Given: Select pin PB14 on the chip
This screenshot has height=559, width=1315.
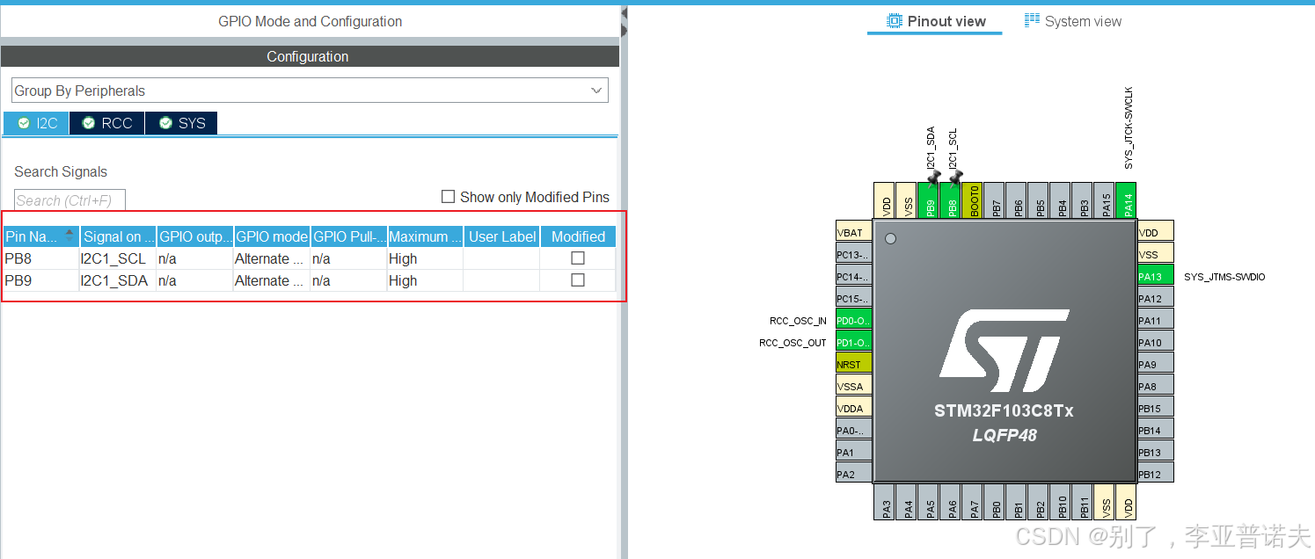Looking at the screenshot, I should 1155,430.
